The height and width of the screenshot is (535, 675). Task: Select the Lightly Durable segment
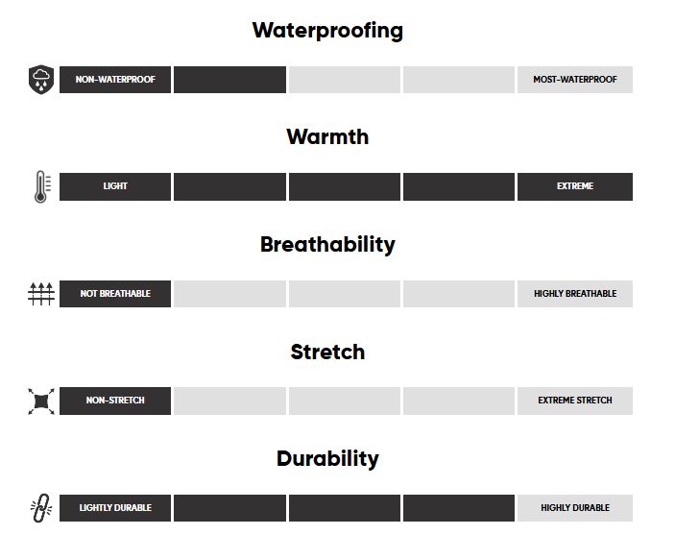[115, 508]
